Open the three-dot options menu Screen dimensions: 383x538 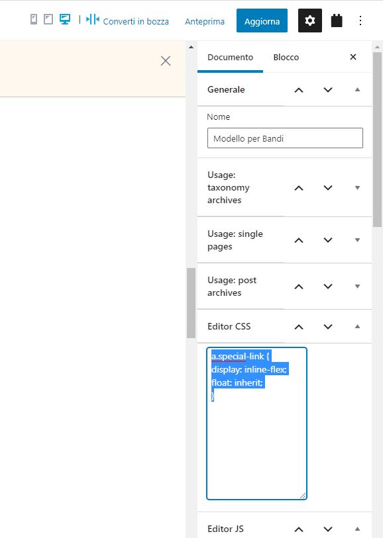coord(360,21)
